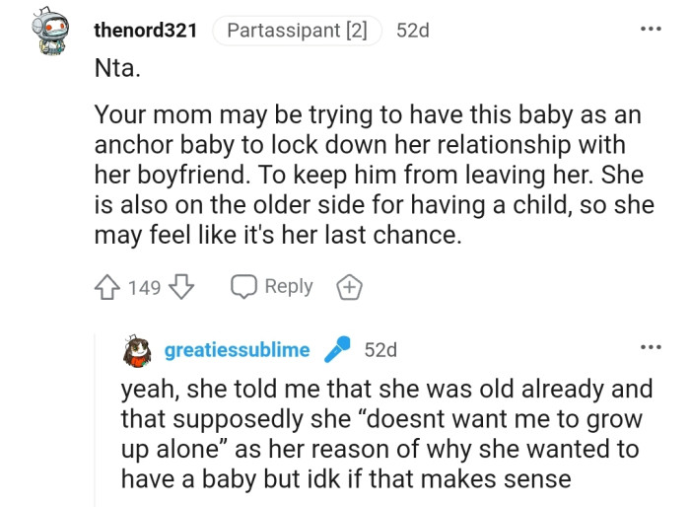Image resolution: width=690 pixels, height=507 pixels.
Task: Click the 149 vote count
Action: tap(144, 287)
